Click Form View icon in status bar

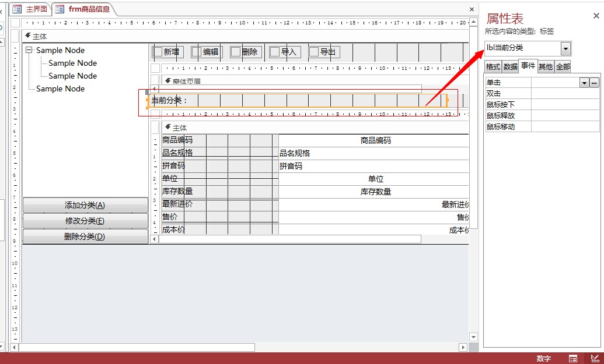(573, 358)
